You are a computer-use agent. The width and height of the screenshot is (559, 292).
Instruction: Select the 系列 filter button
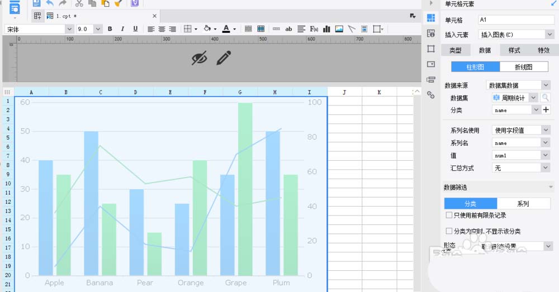(523, 204)
